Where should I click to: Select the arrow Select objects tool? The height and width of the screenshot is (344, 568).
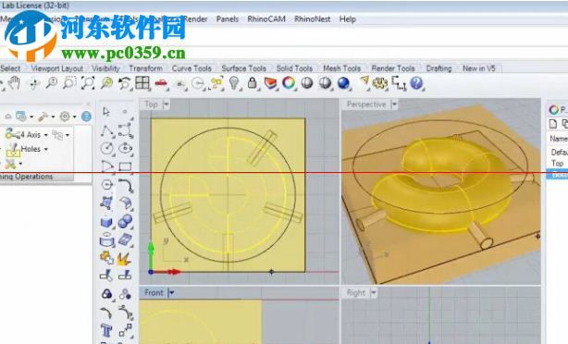(x=106, y=112)
